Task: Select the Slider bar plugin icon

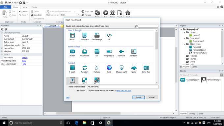Action: 122,51
